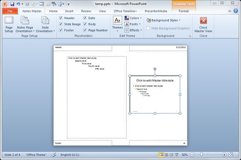241x160 pixels.
Task: Switch to Reading View icon
Action: (x=171, y=155)
